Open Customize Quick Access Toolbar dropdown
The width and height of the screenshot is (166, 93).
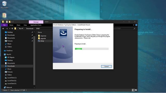pos(12,22)
